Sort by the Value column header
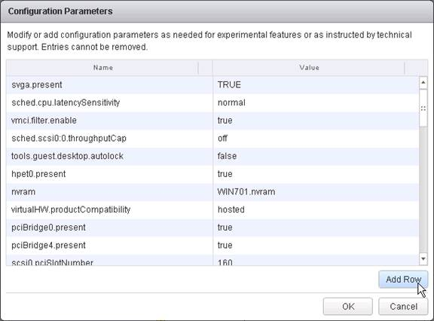 [x=309, y=68]
